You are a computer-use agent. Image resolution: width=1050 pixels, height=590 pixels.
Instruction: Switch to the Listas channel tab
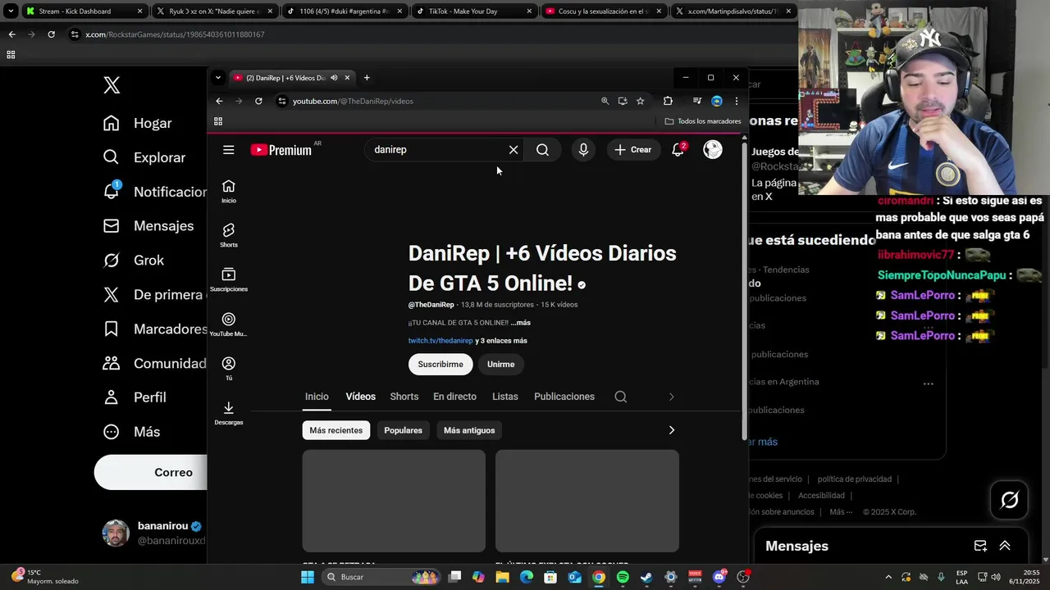coord(505,397)
